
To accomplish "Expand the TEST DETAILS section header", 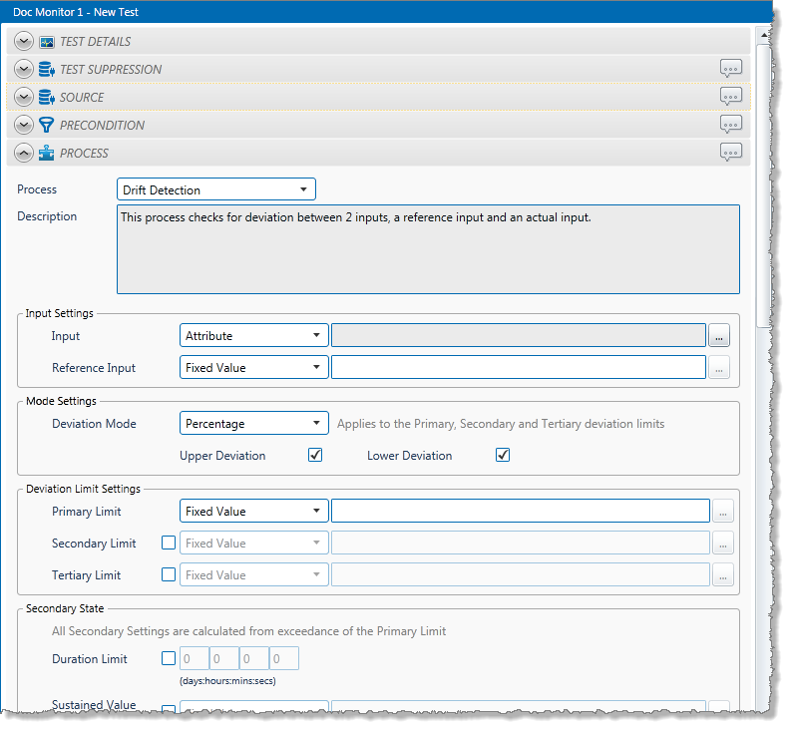I will (24, 42).
